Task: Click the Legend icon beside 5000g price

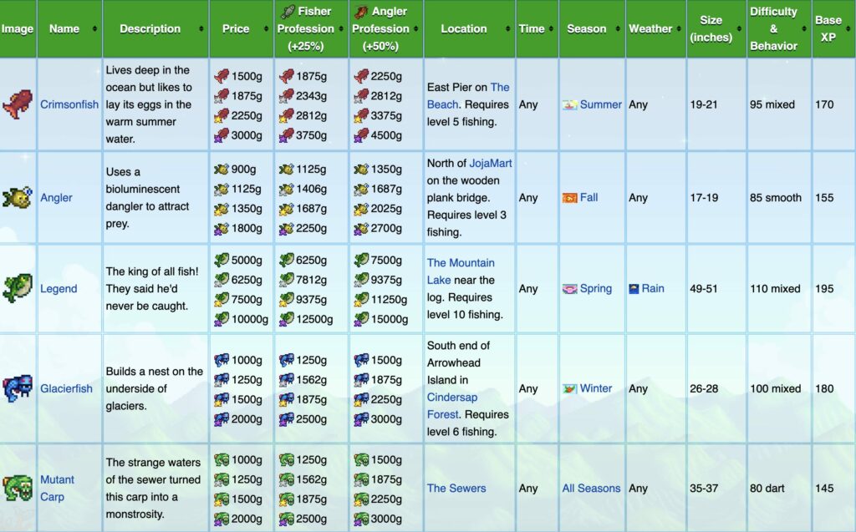Action: [222, 260]
